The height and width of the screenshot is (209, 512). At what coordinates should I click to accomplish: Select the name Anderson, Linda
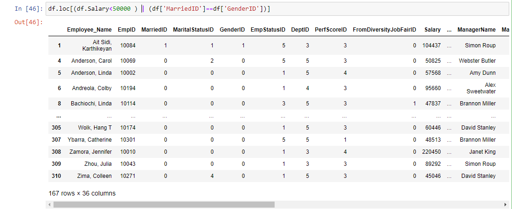click(x=91, y=73)
